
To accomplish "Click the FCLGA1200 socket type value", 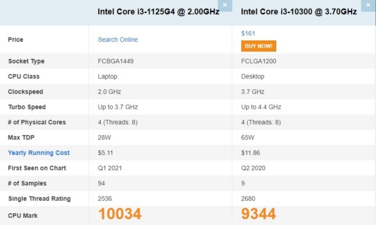I will pos(258,61).
